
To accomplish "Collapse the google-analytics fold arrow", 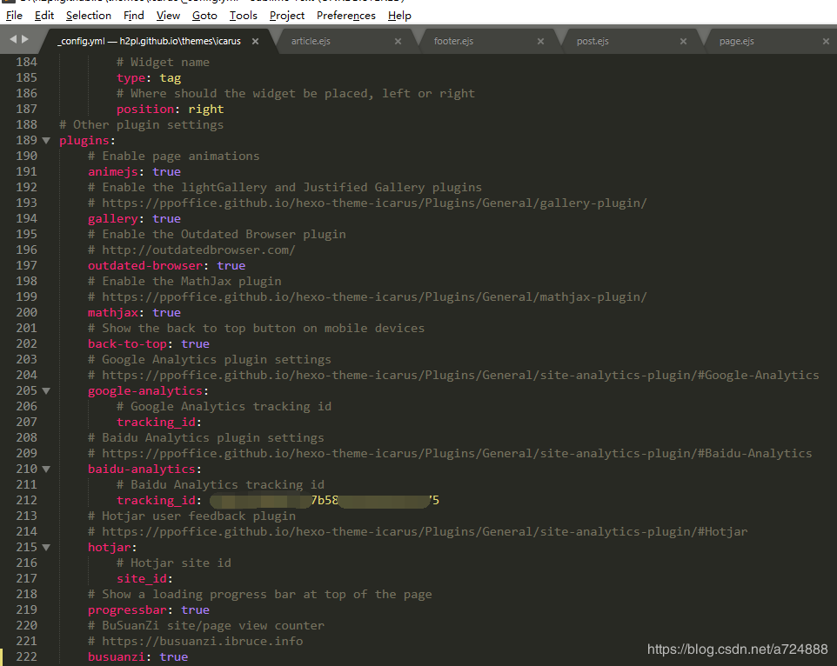I will click(46, 391).
